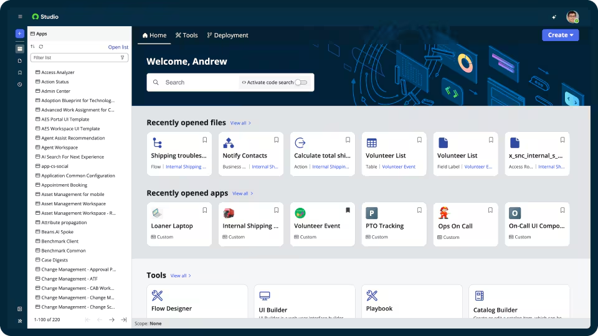The height and width of the screenshot is (336, 598).
Task: Select Appointment Booking in apps list
Action: point(64,185)
